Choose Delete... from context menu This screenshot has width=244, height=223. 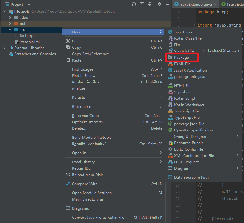(x=114, y=128)
